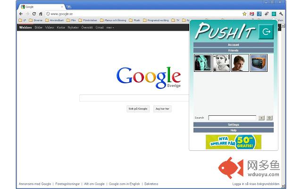Select Webben in Google top bar

pyautogui.click(x=25, y=27)
